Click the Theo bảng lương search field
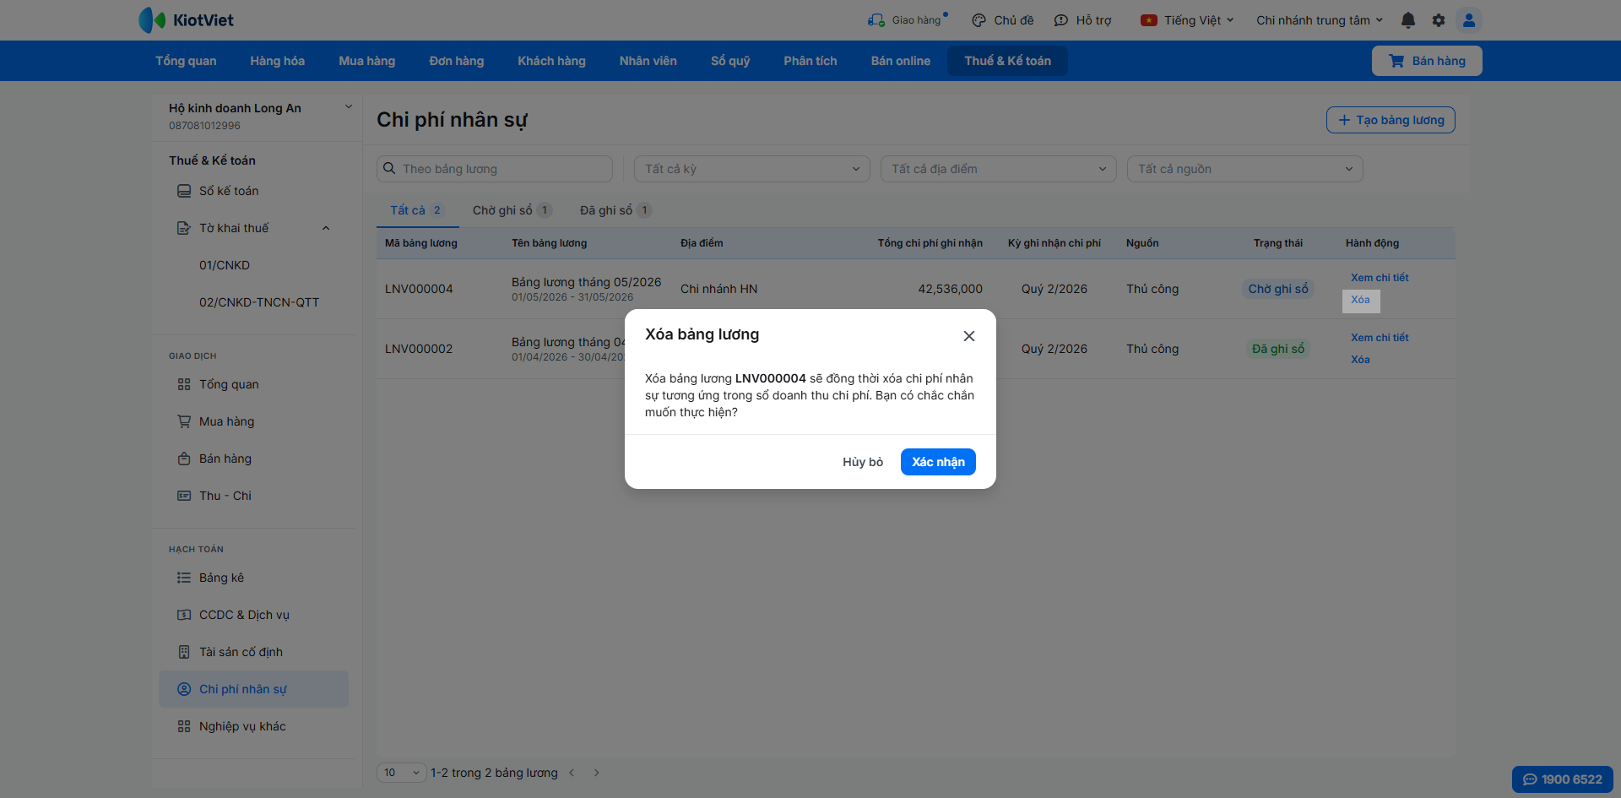1621x798 pixels. pyautogui.click(x=495, y=169)
